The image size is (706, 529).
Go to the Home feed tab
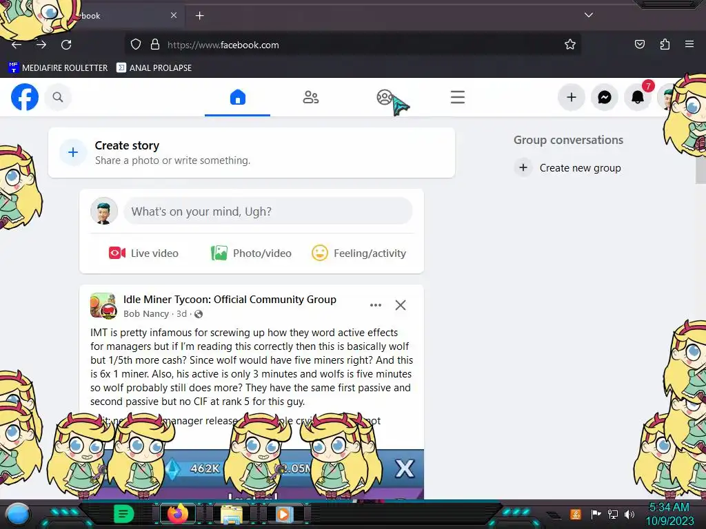coord(237,97)
